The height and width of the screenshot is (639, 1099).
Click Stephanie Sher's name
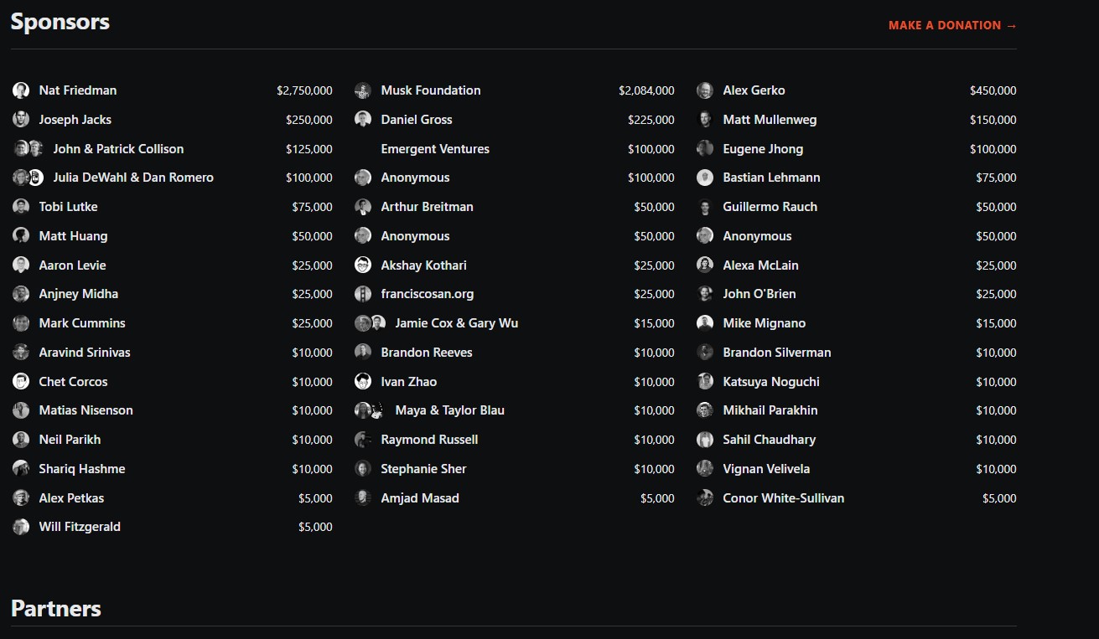click(423, 469)
